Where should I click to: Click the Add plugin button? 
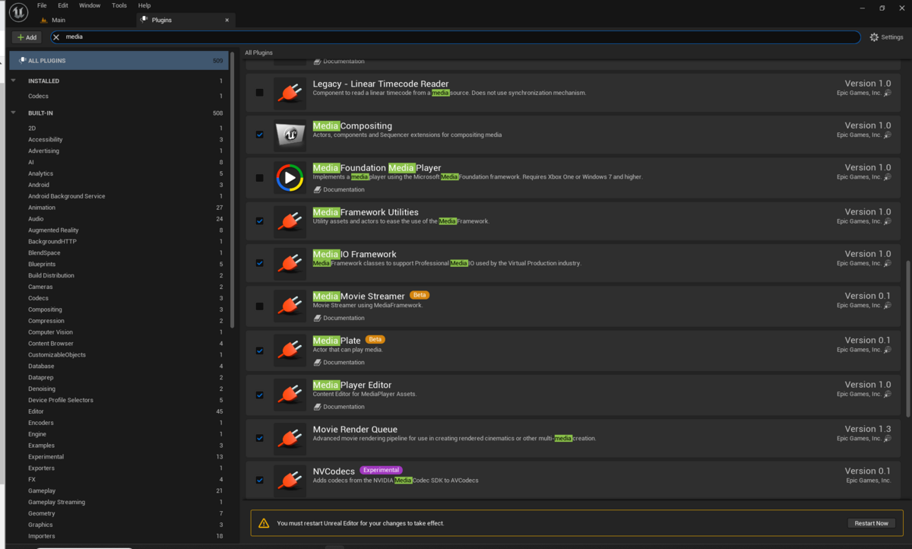click(27, 36)
